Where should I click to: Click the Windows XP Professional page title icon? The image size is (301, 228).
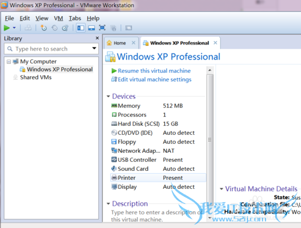(110, 57)
